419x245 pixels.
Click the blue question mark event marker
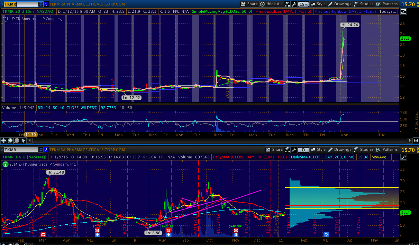326,235
